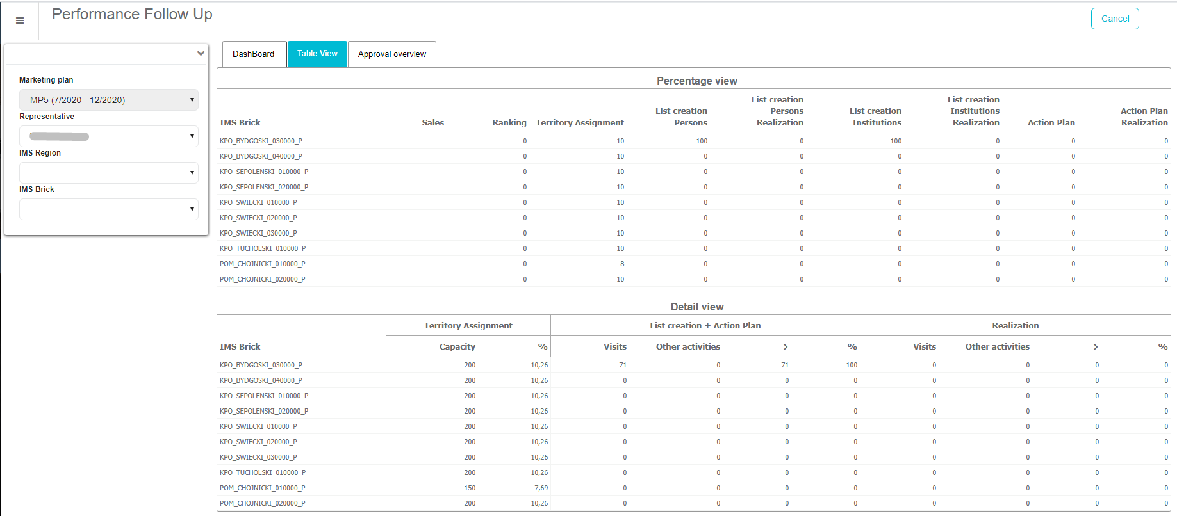The height and width of the screenshot is (516, 1177).
Task: Click the Cancel button
Action: [x=1114, y=19]
